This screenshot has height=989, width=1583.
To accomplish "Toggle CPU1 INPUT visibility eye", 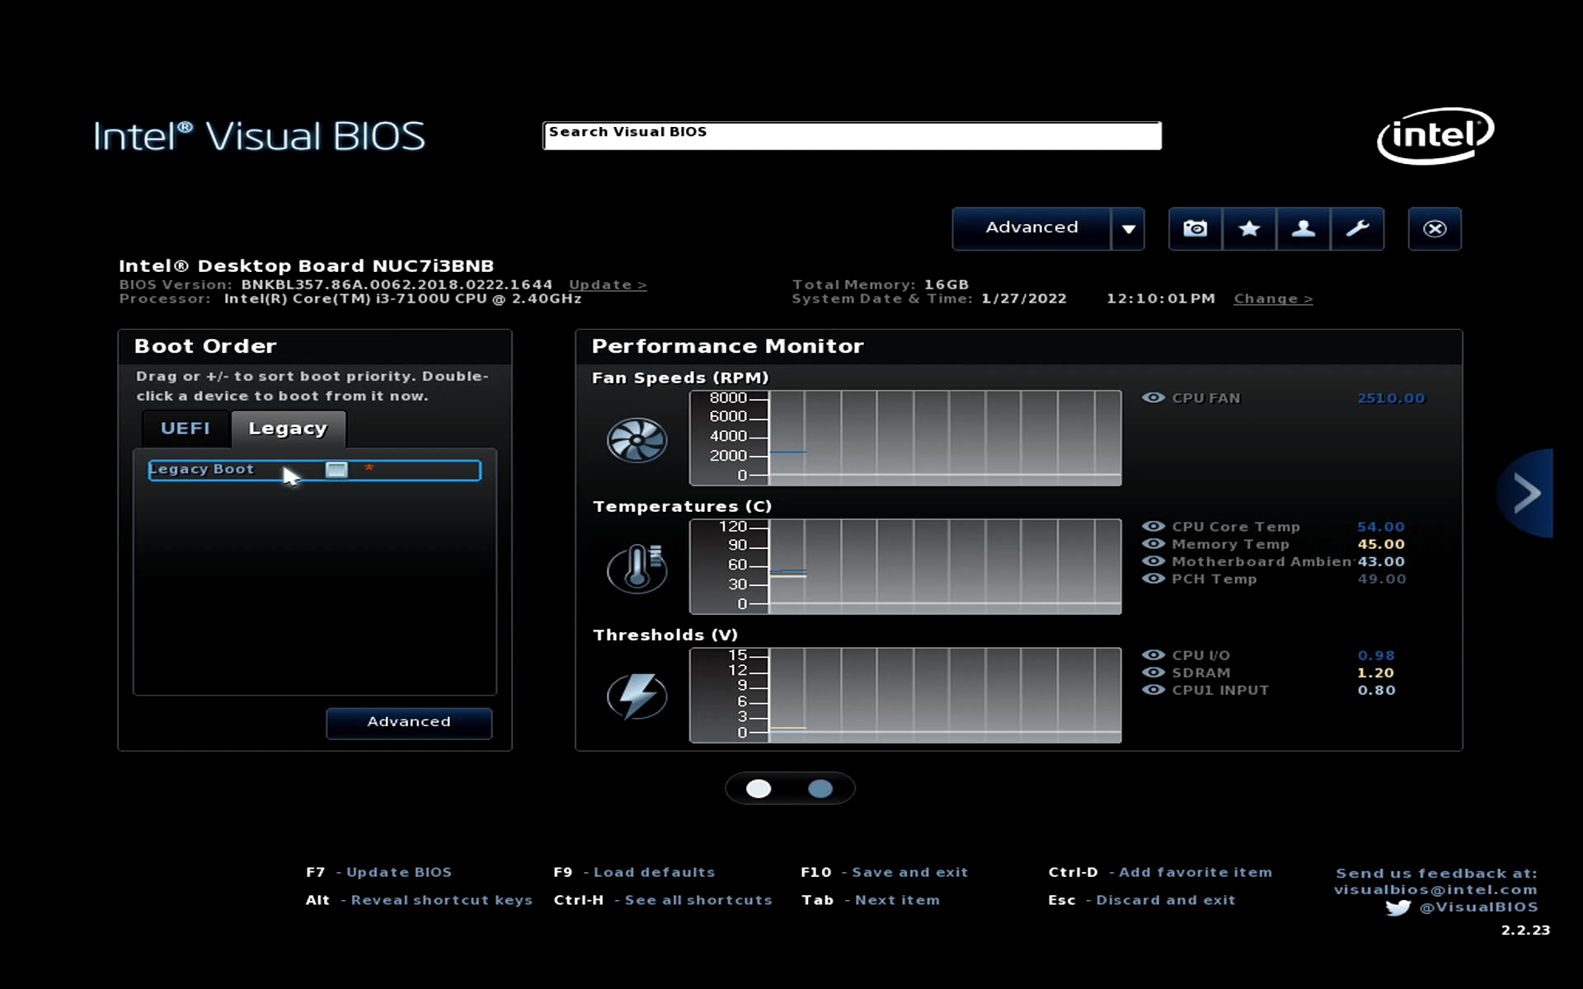I will point(1153,690).
